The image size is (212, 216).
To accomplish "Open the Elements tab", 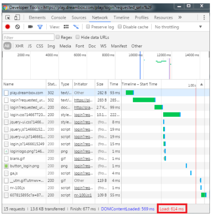I will pyautogui.click(x=37, y=17).
